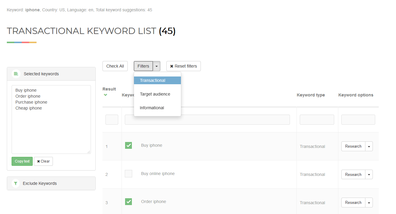Viewport: 396px width, 214px height.
Task: Select Informational from the filter menu
Action: point(152,108)
